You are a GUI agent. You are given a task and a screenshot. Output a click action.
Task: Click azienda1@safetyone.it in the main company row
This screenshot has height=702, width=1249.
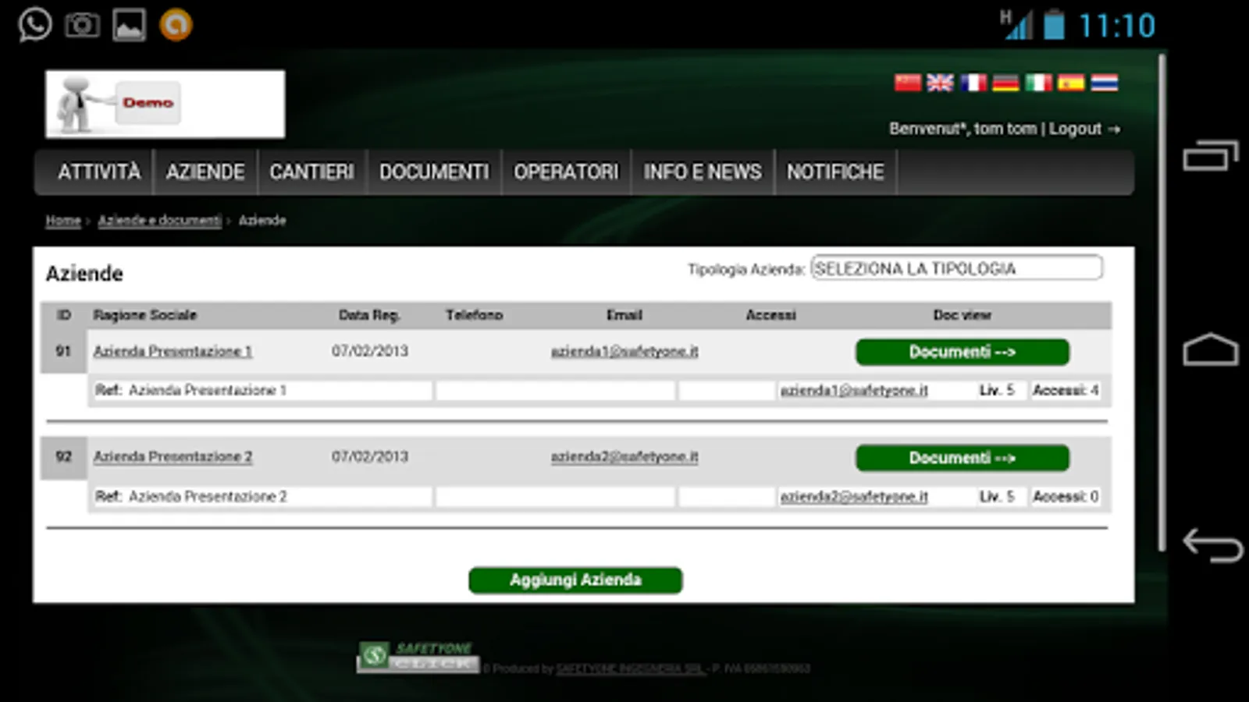pos(624,352)
